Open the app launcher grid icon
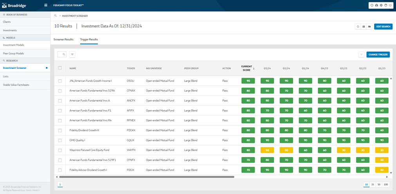The image size is (396, 194). [46, 5]
